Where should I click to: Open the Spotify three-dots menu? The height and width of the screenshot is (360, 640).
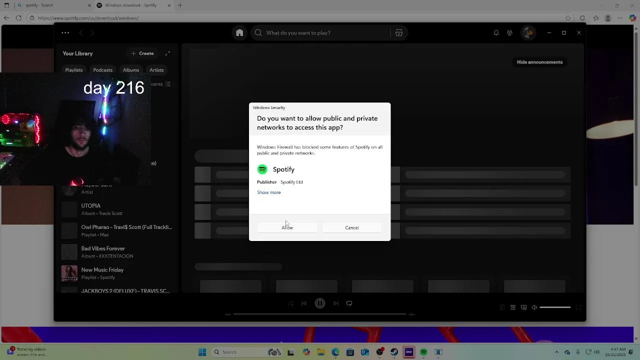point(65,33)
